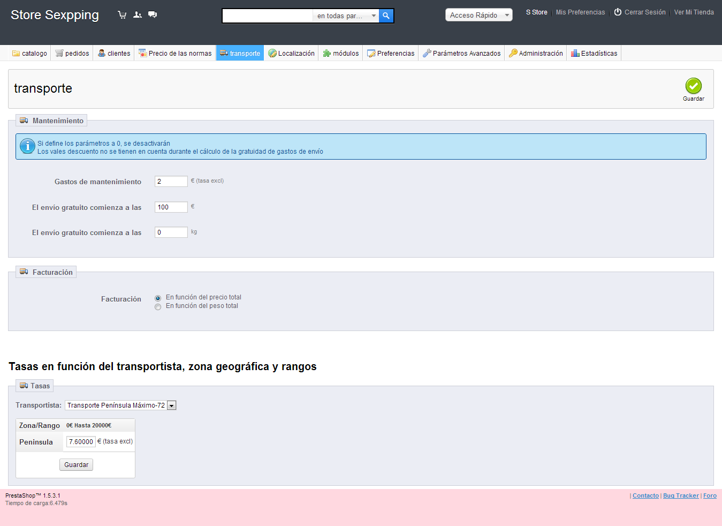Click the green Guardar checkmark icon
This screenshot has width=722, height=526.
coord(694,86)
